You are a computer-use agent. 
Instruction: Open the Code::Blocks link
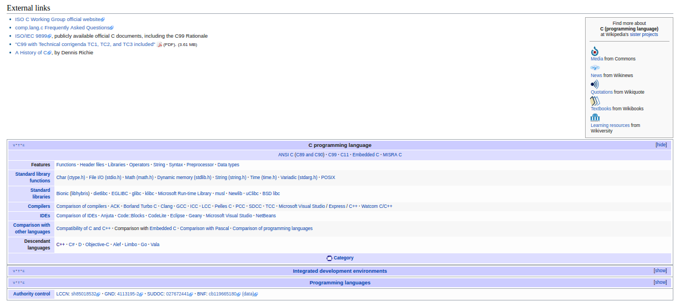(130, 216)
